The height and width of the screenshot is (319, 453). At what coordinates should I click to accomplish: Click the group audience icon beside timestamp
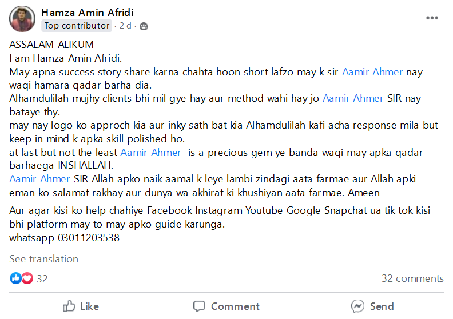143,26
